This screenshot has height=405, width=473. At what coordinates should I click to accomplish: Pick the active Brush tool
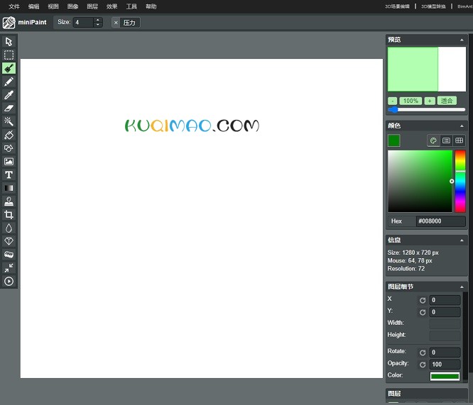pos(9,68)
